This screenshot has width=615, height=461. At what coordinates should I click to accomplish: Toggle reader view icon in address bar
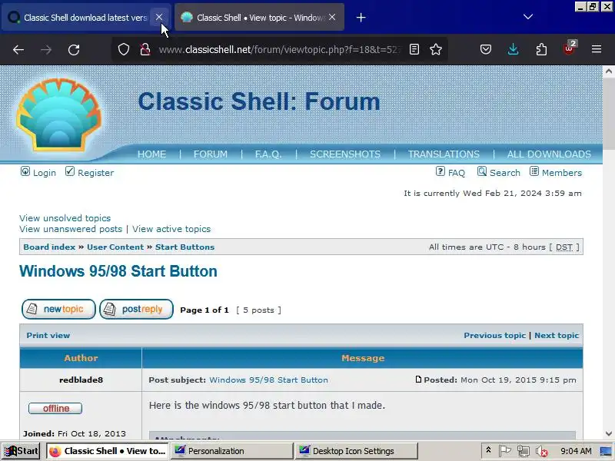click(414, 49)
